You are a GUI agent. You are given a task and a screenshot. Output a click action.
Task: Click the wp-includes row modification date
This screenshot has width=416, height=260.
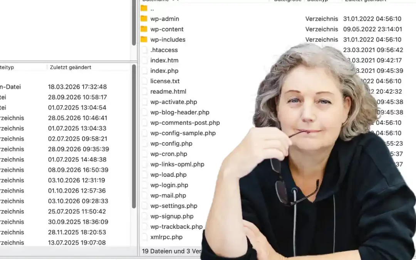tap(372, 40)
